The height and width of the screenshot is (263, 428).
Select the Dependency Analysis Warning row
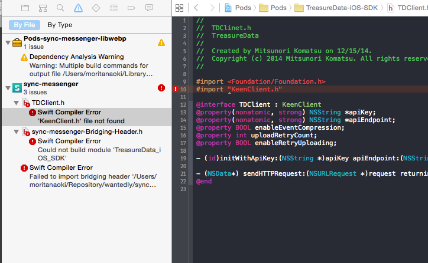[x=87, y=65]
